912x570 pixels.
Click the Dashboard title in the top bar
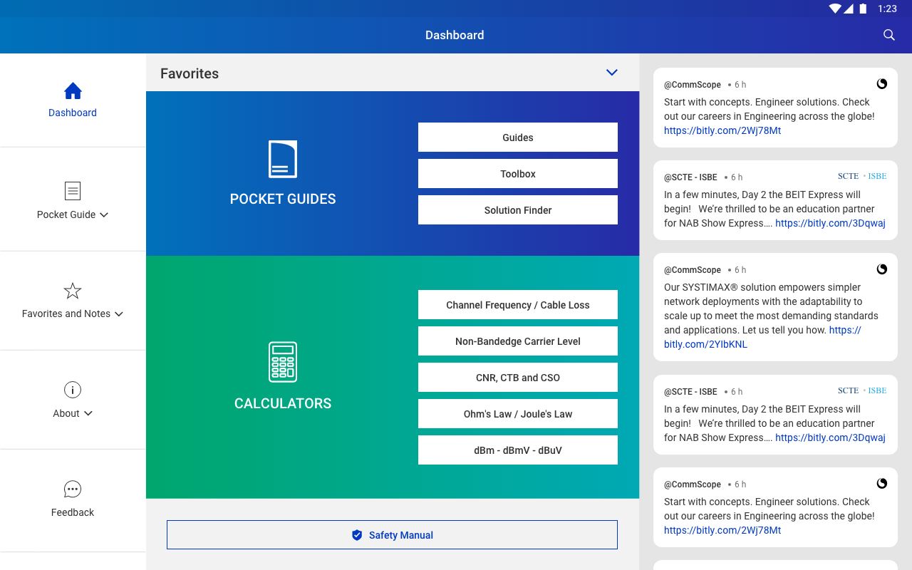point(455,35)
